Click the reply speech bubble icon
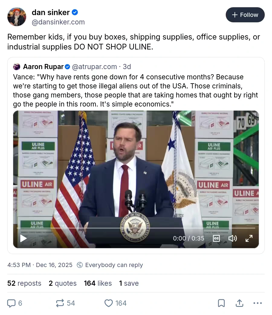Image resolution: width=272 pixels, height=315 pixels. [11, 303]
